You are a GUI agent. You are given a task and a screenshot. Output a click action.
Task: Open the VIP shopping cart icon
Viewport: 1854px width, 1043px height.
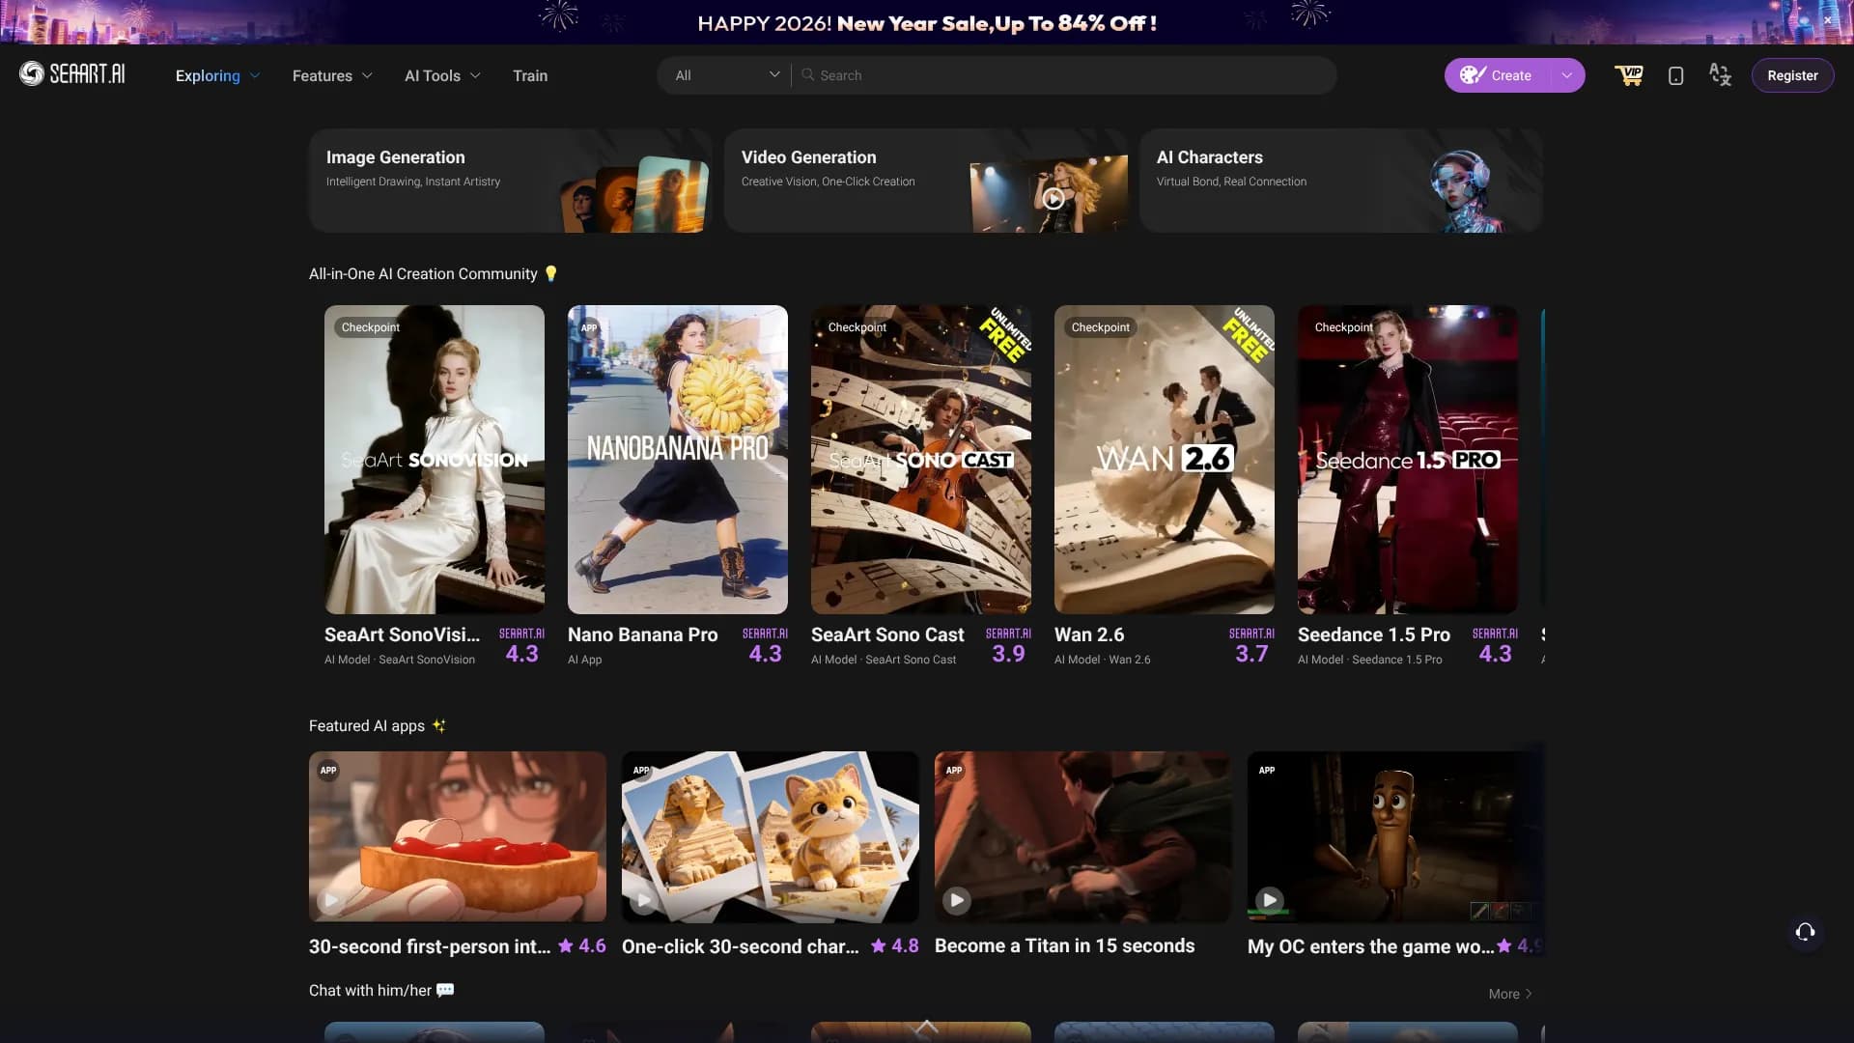[1629, 75]
